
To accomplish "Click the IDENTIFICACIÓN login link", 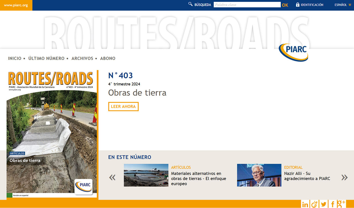I will pos(312,5).
